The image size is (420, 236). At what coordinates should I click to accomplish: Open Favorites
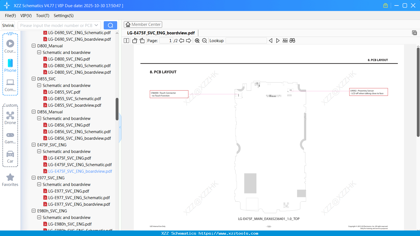tap(10, 180)
